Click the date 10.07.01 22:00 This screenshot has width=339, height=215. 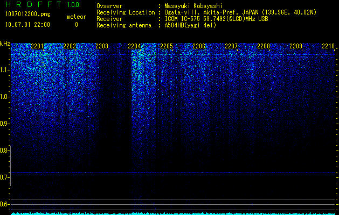click(x=27, y=25)
